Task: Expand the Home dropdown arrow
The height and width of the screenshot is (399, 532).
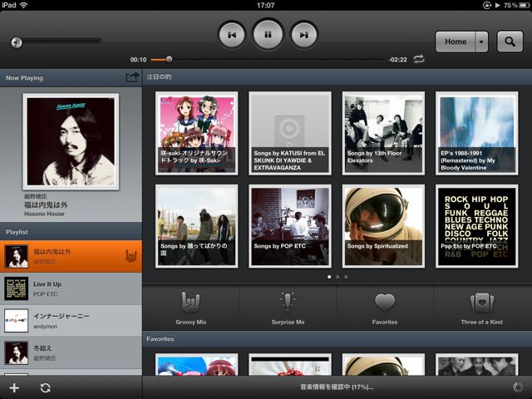Action: [481, 42]
